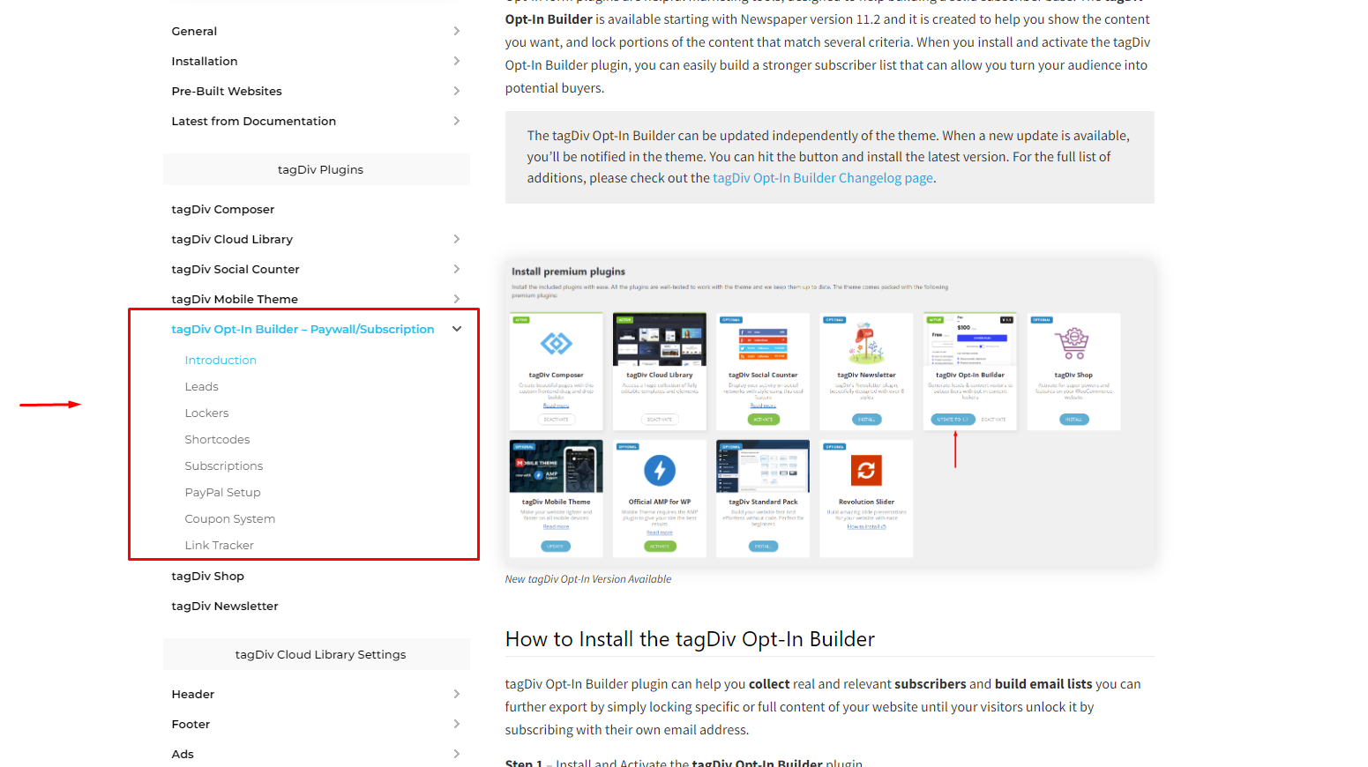This screenshot has width=1368, height=767.
Task: Open tagDiv Opt-In Builder – Paywall/Subscription menu label
Action: pyautogui.click(x=303, y=329)
